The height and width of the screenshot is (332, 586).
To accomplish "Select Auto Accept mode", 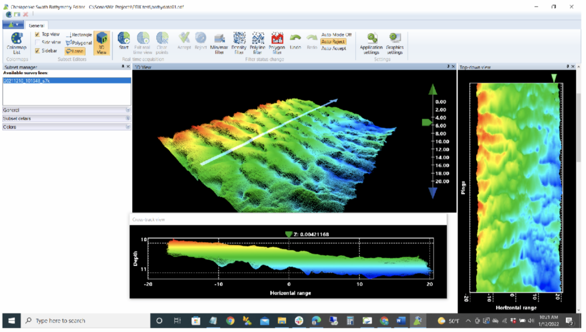I will (x=334, y=48).
